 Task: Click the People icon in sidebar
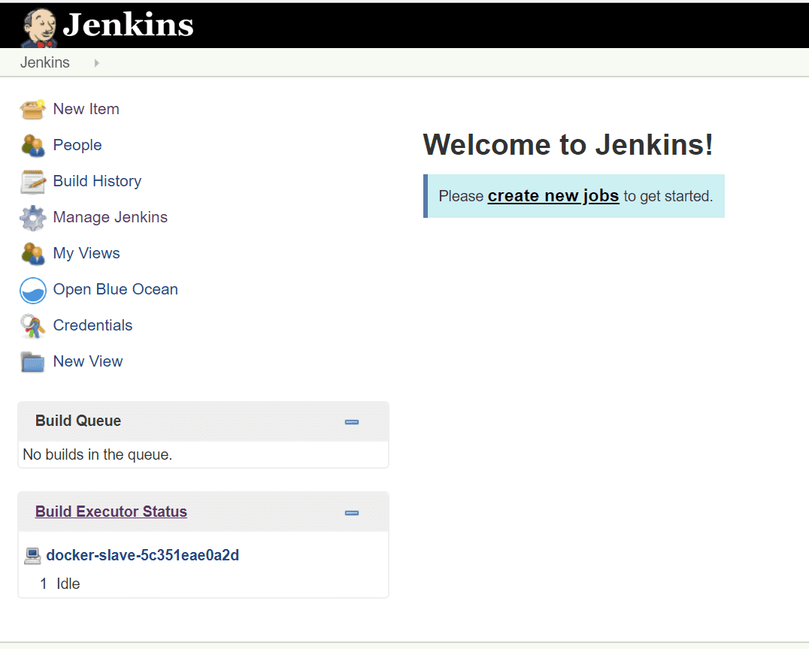pyautogui.click(x=32, y=146)
